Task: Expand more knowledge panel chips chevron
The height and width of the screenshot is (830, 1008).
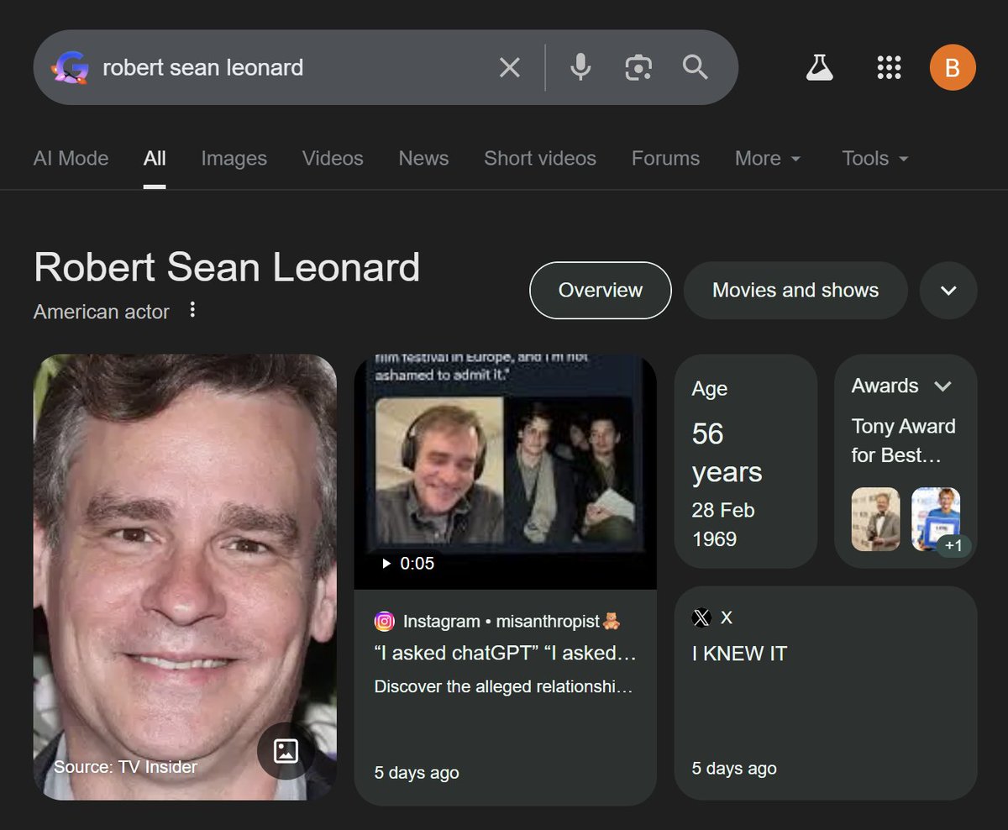Action: point(948,290)
